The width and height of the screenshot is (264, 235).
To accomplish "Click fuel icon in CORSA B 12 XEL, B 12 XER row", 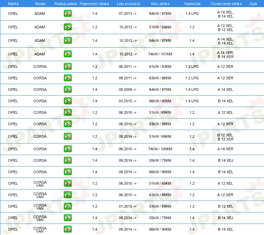I will [x=68, y=136].
